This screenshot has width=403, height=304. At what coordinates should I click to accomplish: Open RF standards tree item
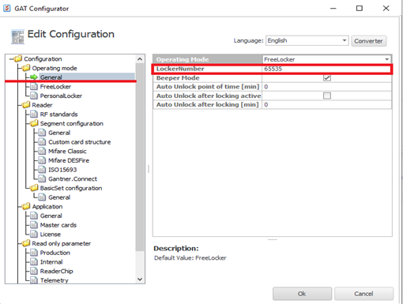click(58, 114)
